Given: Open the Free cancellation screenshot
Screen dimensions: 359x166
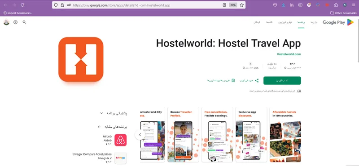Looking at the screenshot, I should click(x=217, y=135).
